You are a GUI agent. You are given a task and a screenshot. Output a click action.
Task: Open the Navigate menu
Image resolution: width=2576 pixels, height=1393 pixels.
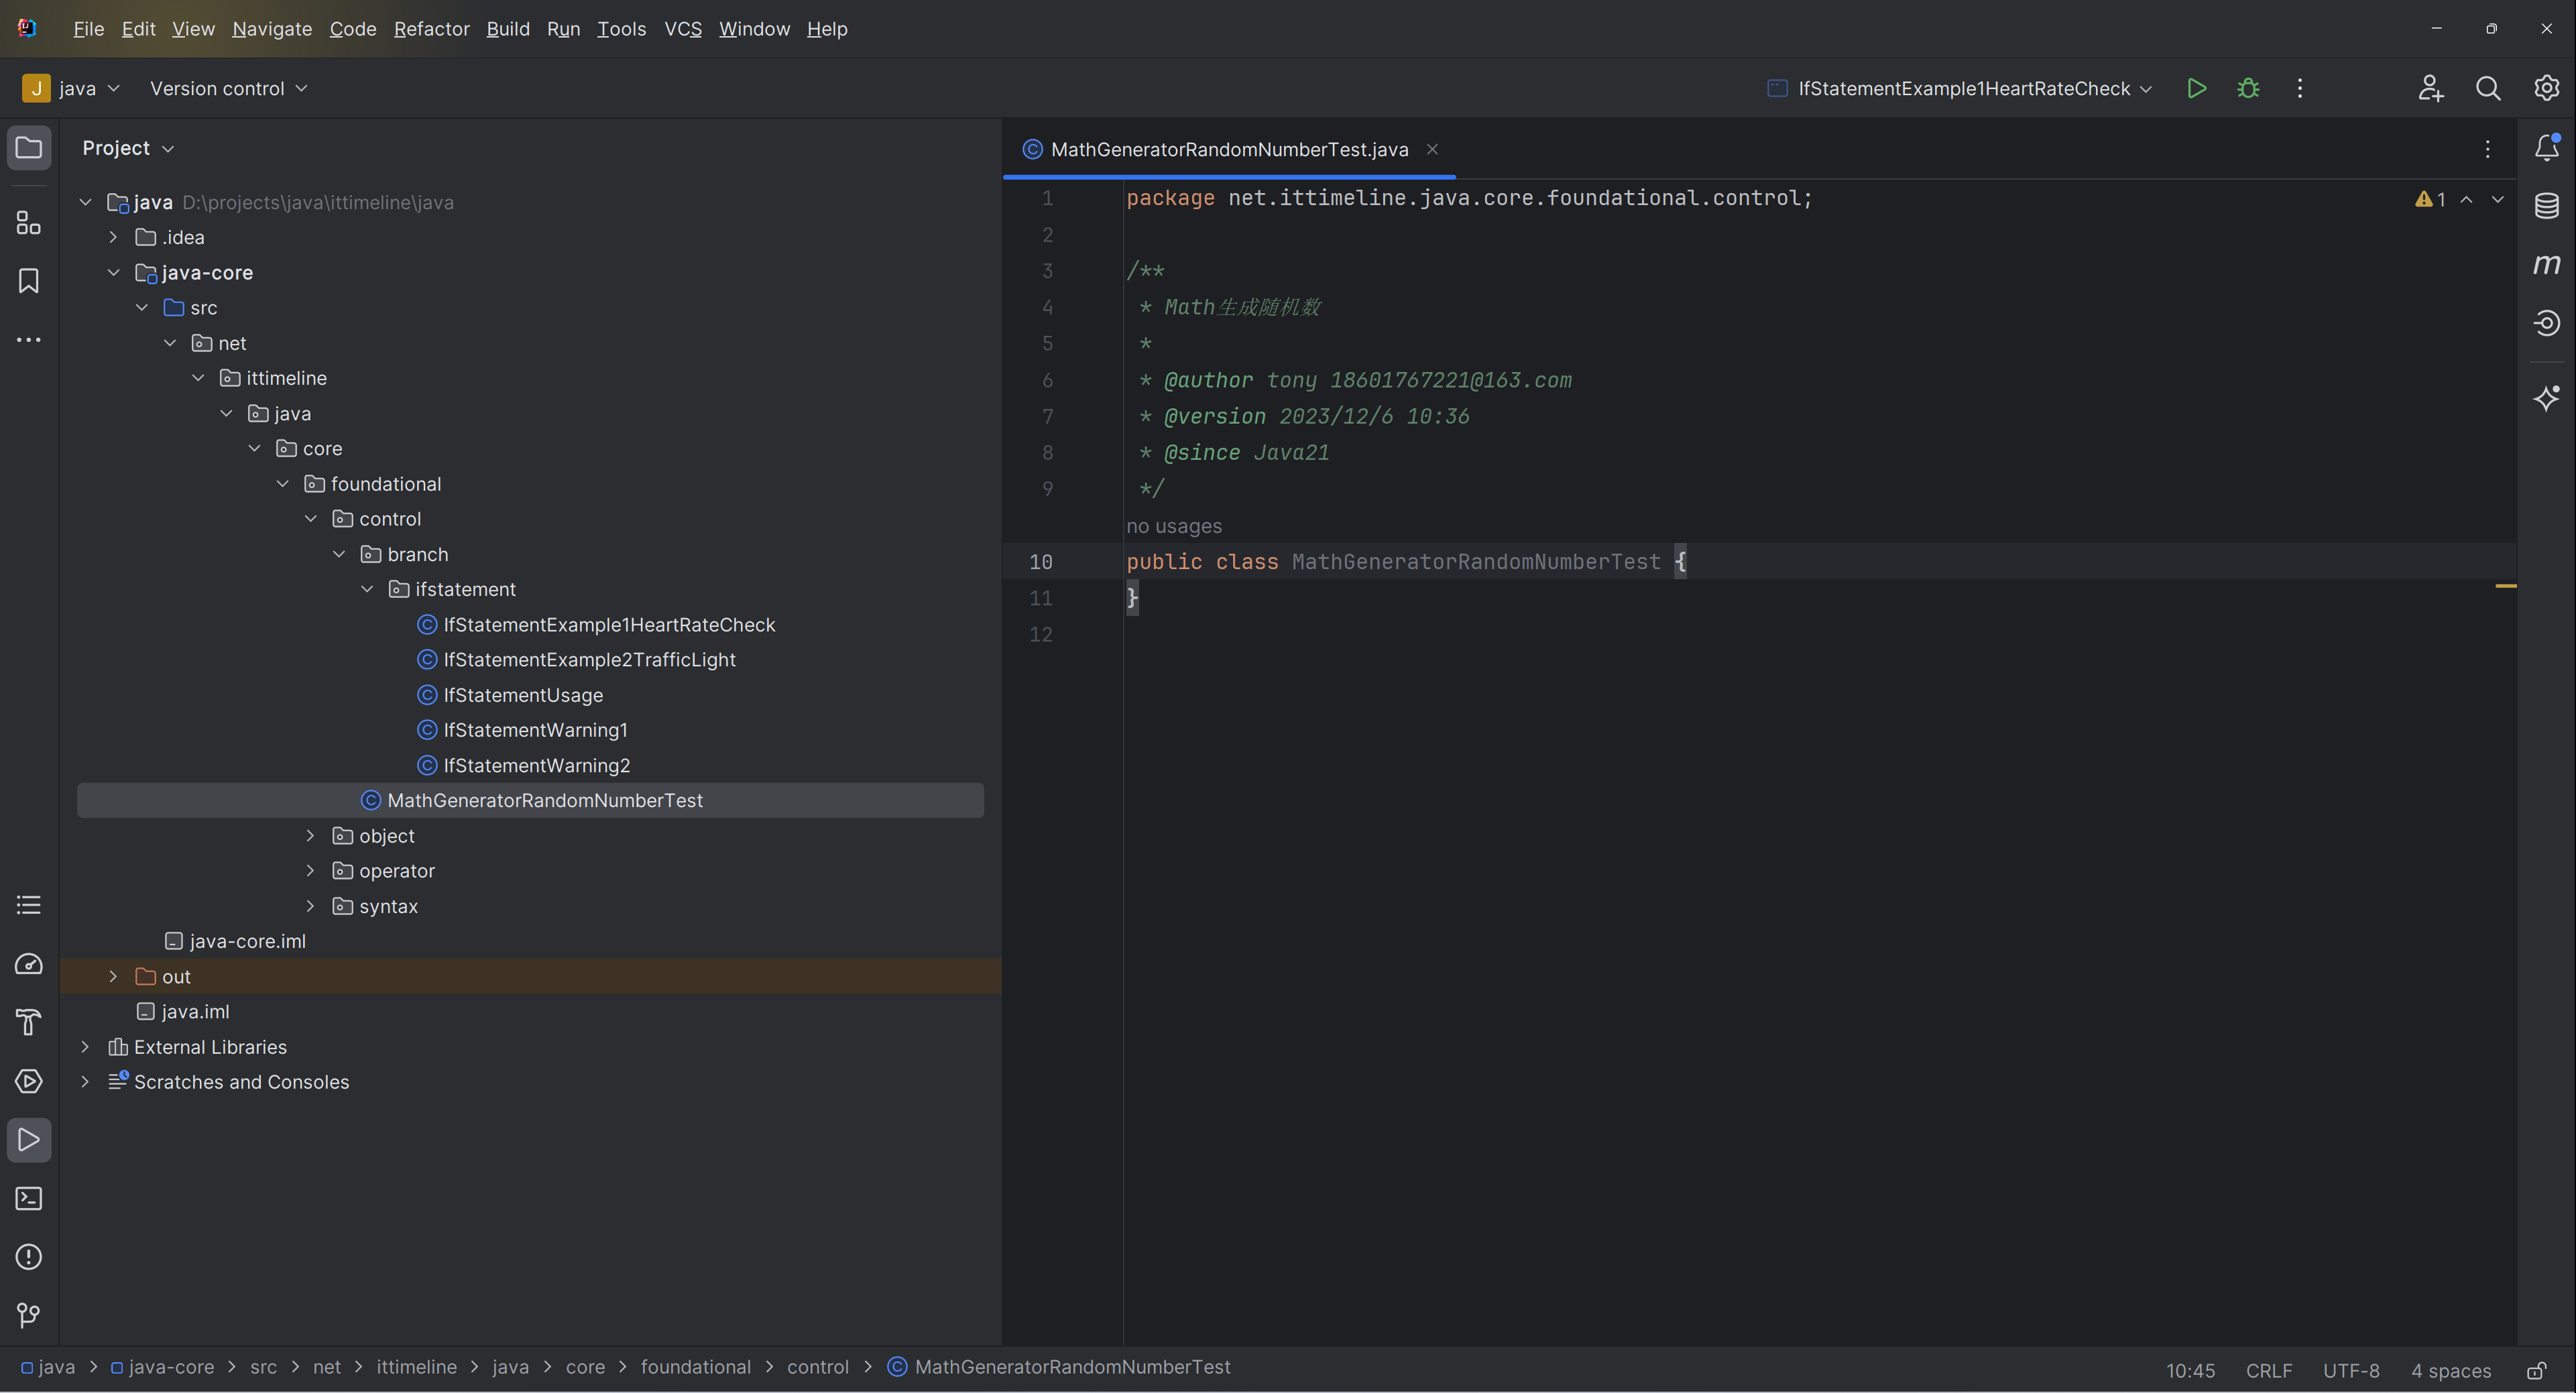(x=272, y=29)
